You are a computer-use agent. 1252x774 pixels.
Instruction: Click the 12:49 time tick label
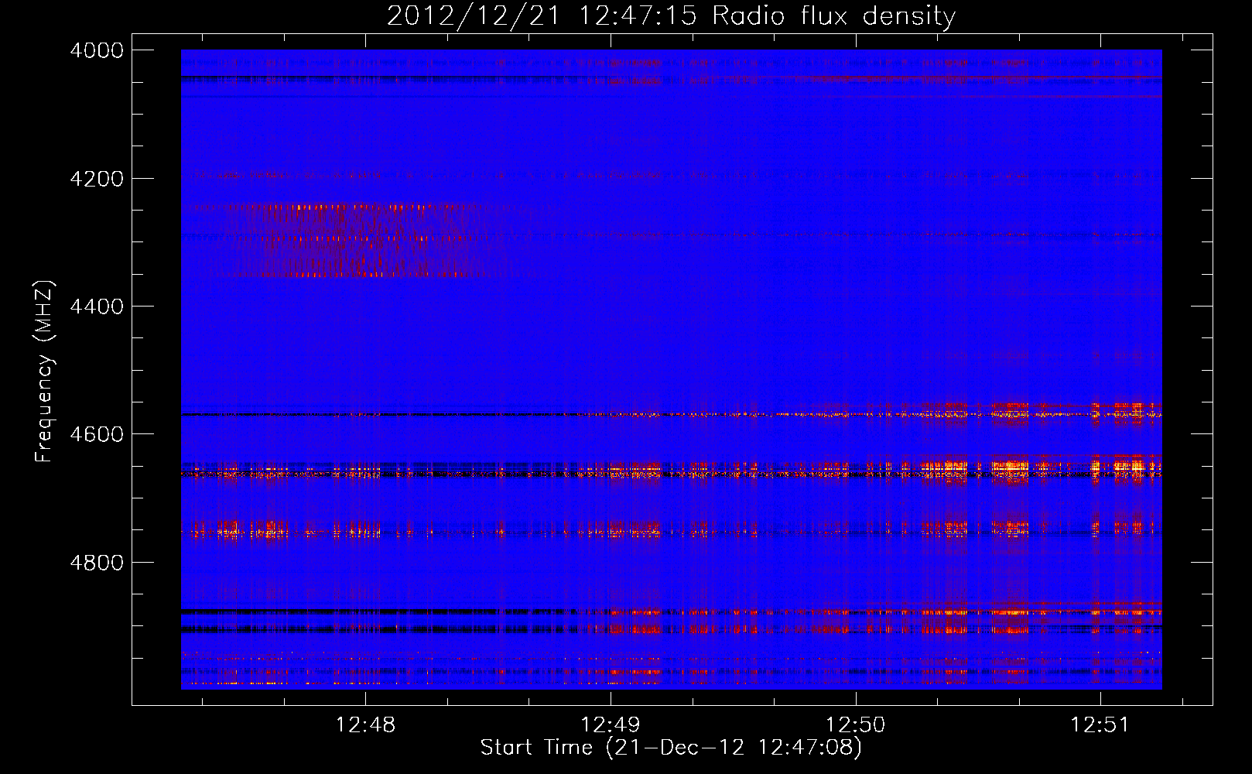[611, 724]
